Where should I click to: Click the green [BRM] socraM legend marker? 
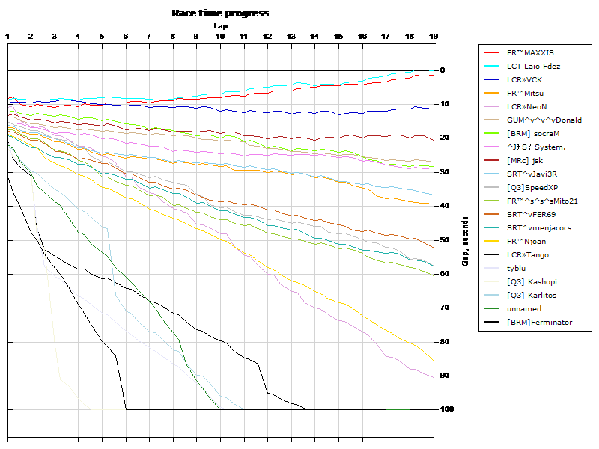tap(492, 134)
